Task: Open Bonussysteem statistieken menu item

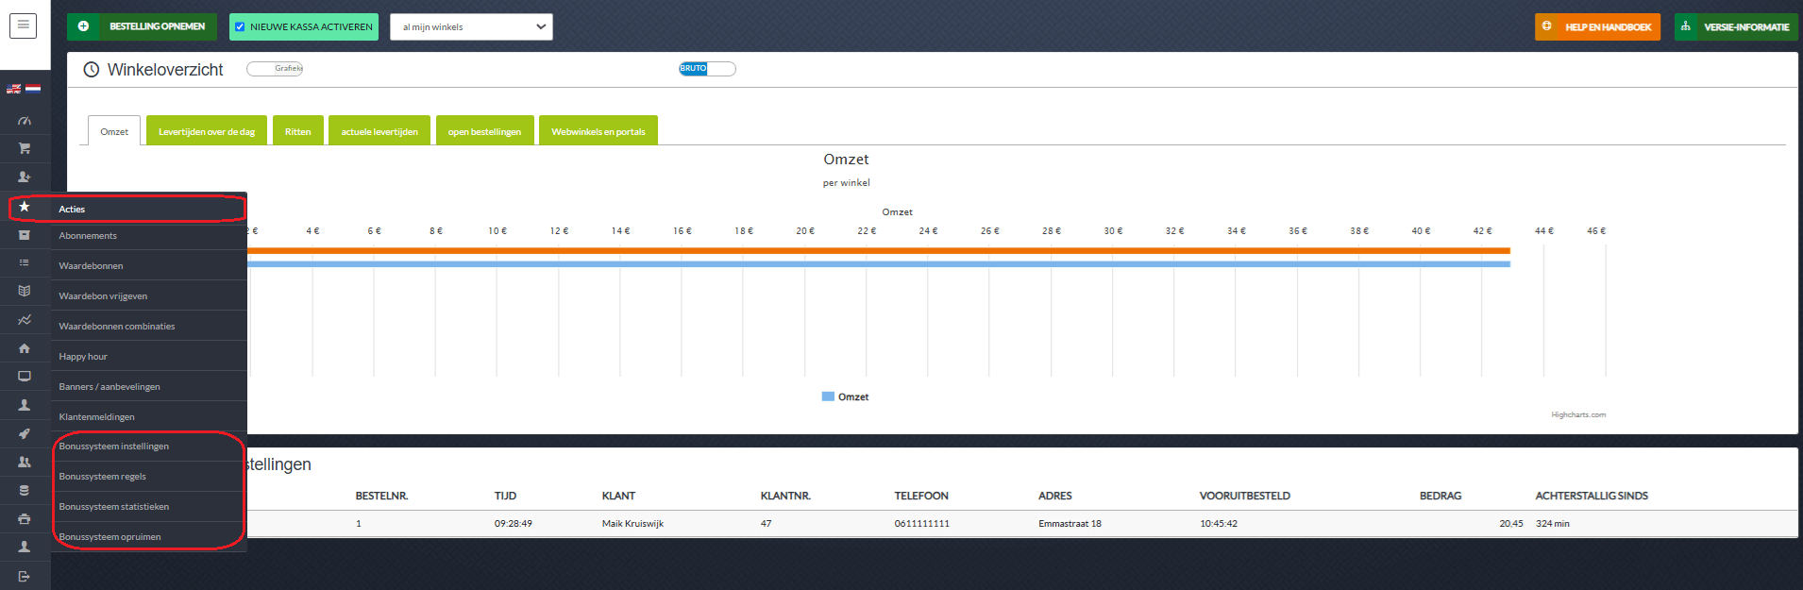Action: coord(149,507)
